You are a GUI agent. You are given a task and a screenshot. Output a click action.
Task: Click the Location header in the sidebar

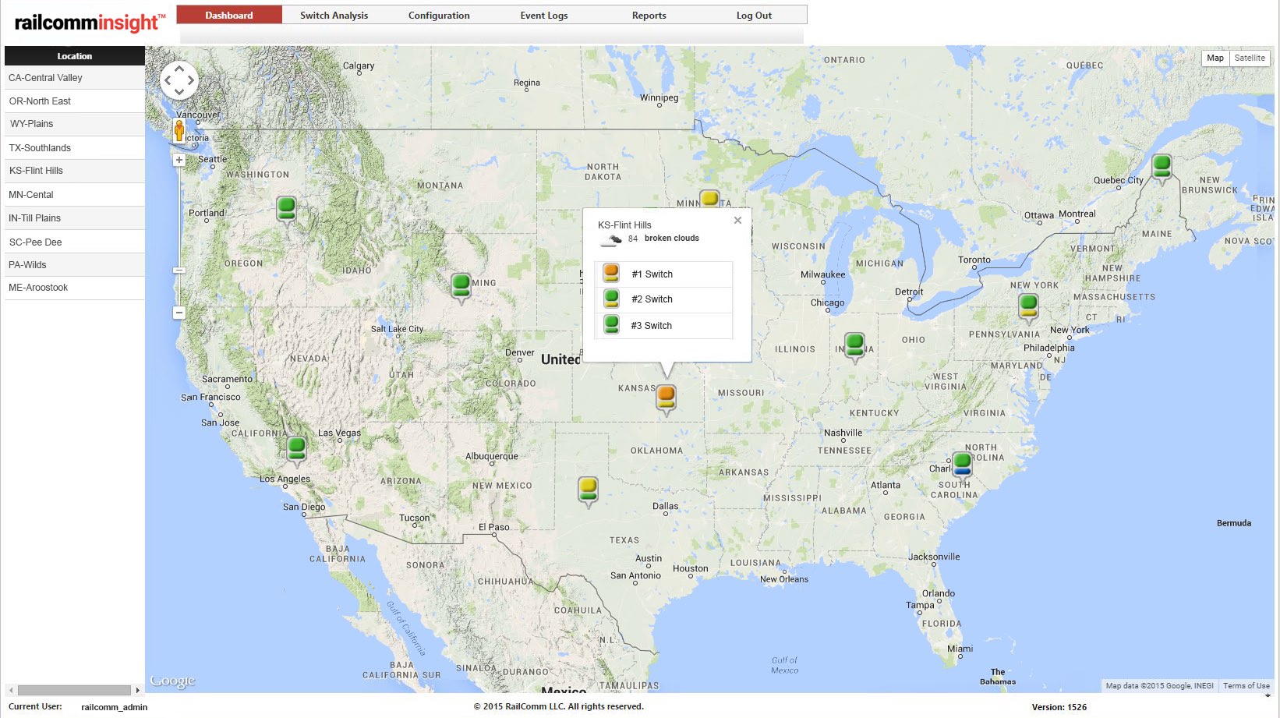(x=74, y=56)
